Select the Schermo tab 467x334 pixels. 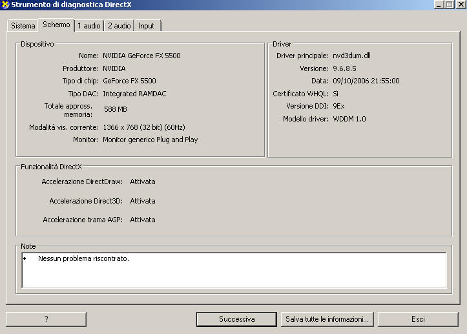(56, 25)
